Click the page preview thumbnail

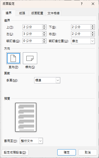26,117
